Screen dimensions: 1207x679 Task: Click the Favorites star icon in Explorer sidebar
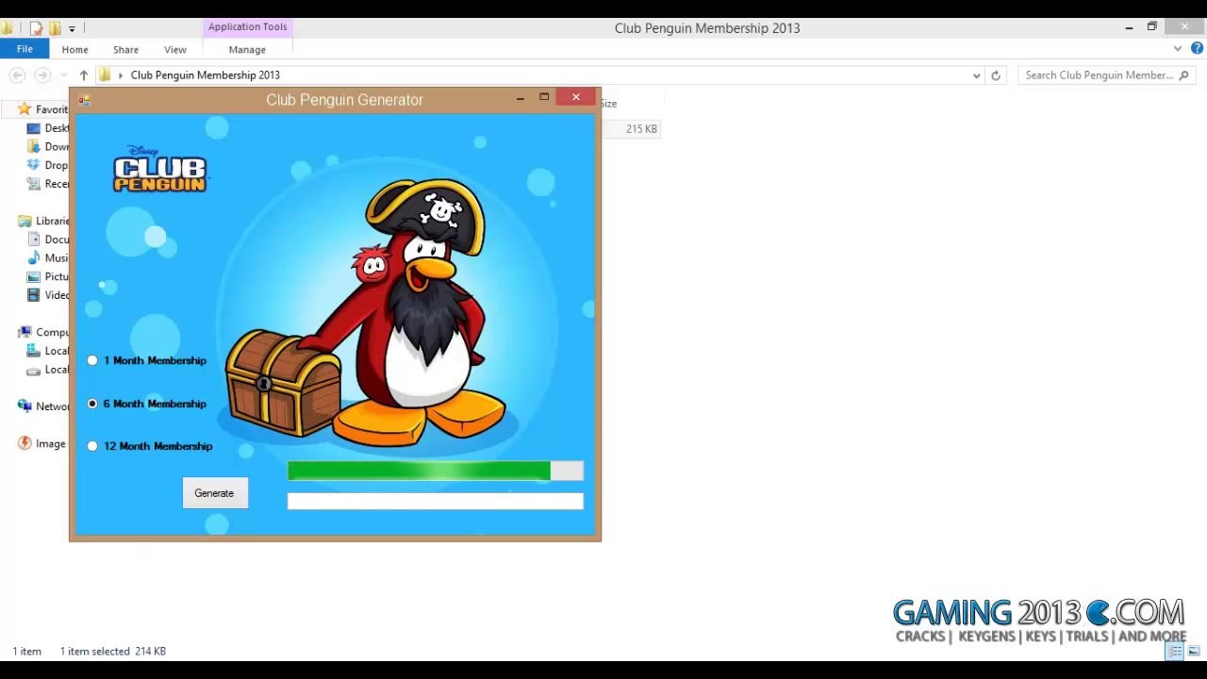point(25,109)
